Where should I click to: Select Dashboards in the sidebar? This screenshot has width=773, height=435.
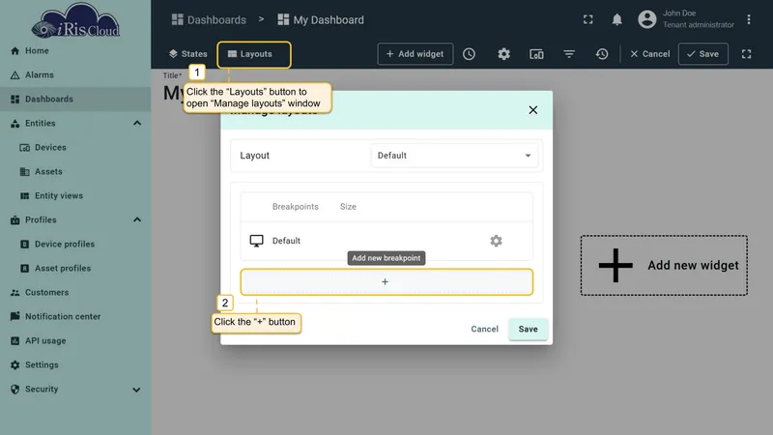[75, 100]
